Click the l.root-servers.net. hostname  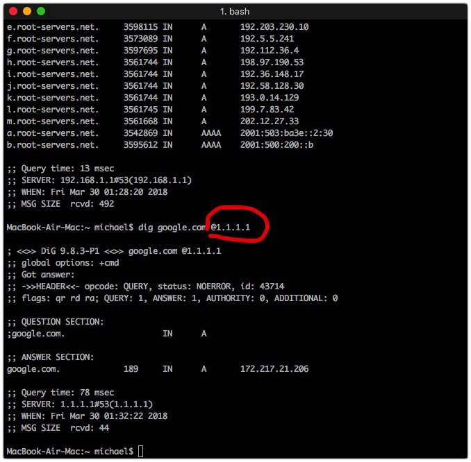point(53,110)
